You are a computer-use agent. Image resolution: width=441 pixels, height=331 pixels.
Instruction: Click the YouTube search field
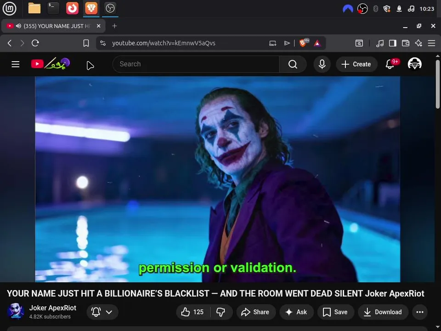[x=196, y=64]
